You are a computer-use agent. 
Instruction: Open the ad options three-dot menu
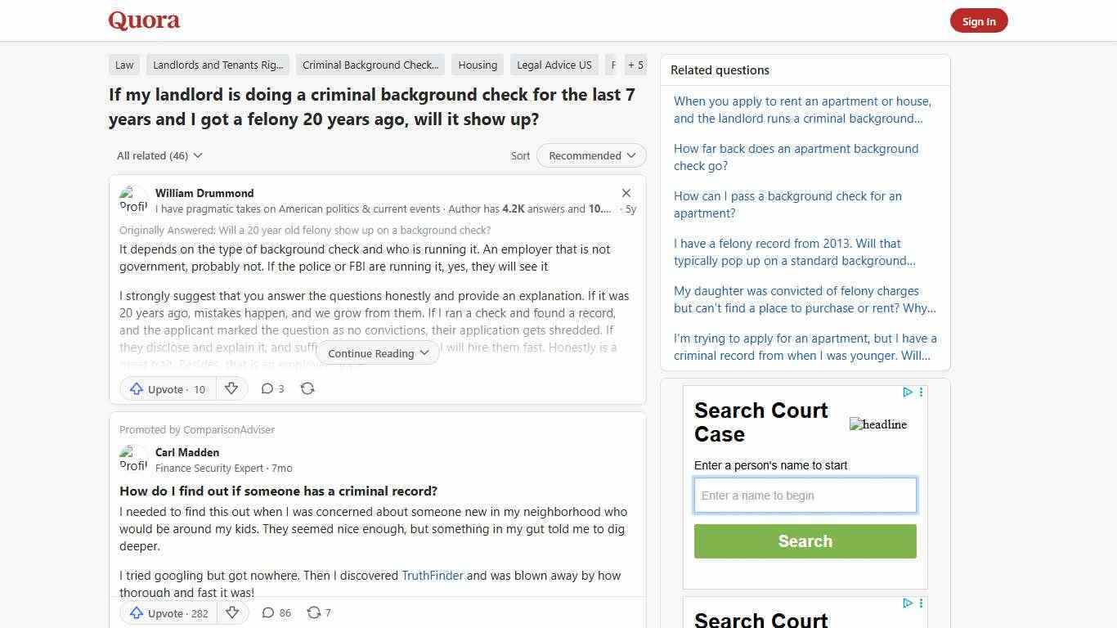coord(921,392)
